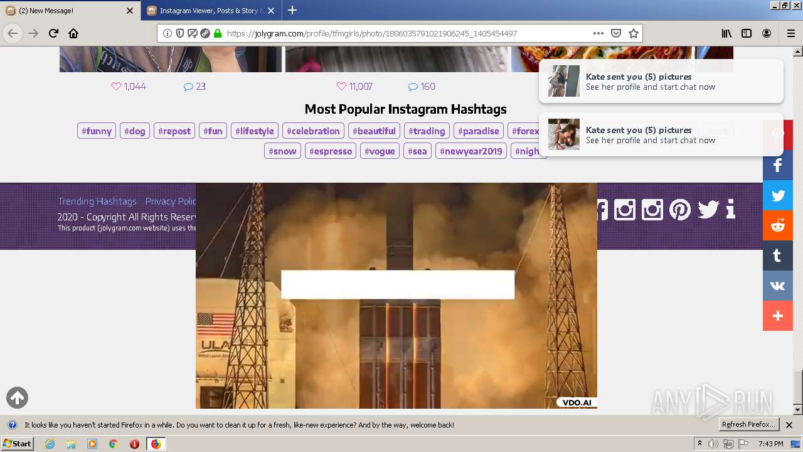Open the #paradise hashtag
Image resolution: width=803 pixels, height=452 pixels.
tap(479, 131)
